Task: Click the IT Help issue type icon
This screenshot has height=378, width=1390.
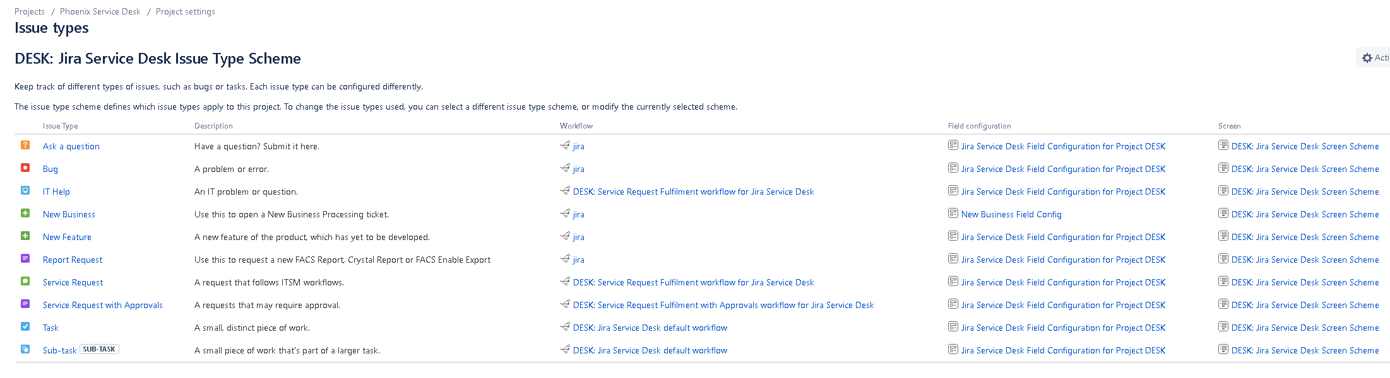Action: click(x=25, y=190)
